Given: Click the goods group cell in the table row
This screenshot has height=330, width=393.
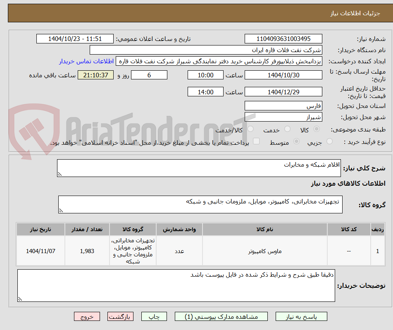Looking at the screenshot, I should tap(133, 251).
